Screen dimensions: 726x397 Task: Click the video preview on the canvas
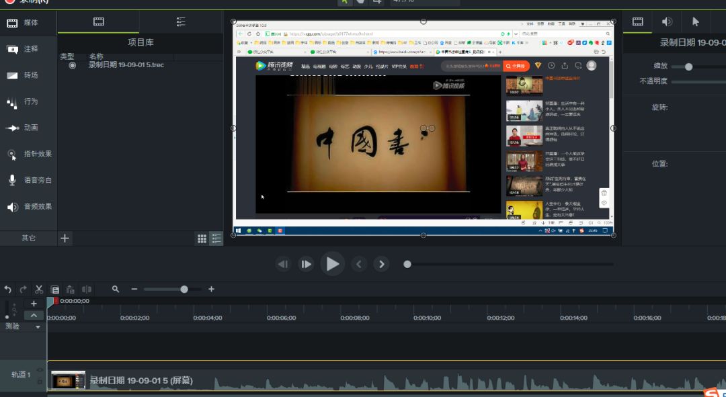point(424,128)
